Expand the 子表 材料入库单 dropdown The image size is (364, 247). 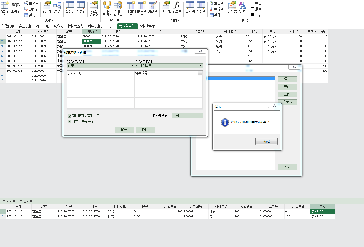(x=200, y=66)
